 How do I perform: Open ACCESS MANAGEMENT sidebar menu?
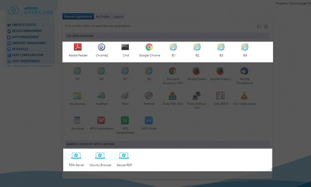(31, 31)
